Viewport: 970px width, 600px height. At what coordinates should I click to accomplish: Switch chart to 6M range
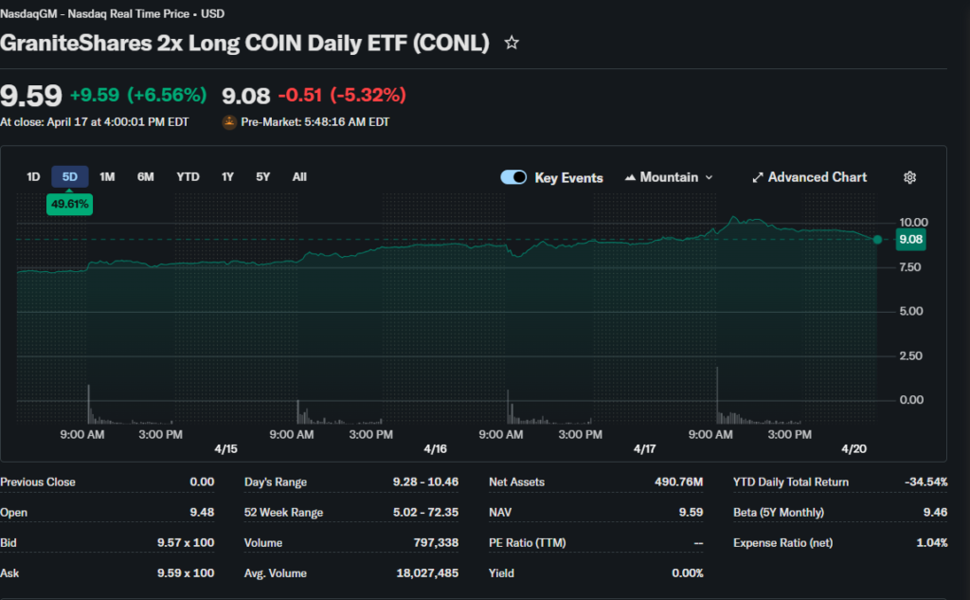(145, 176)
